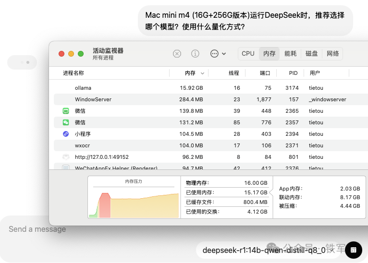Focus the Send a message input field

(37, 229)
